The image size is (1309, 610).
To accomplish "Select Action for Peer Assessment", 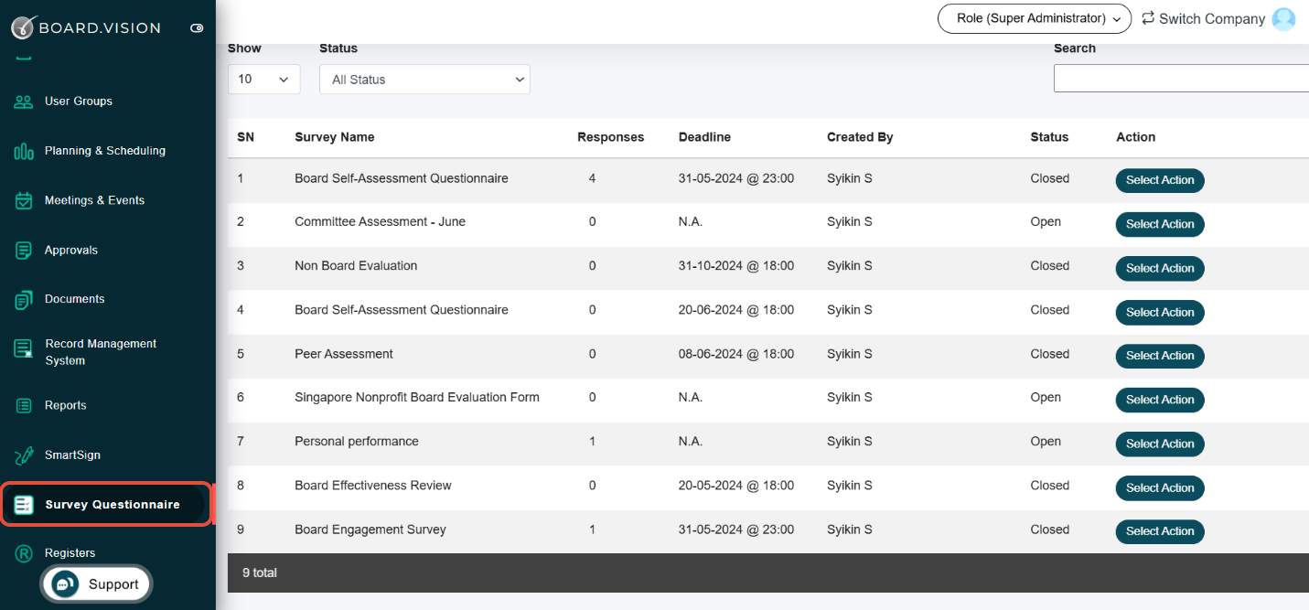I will (x=1160, y=356).
